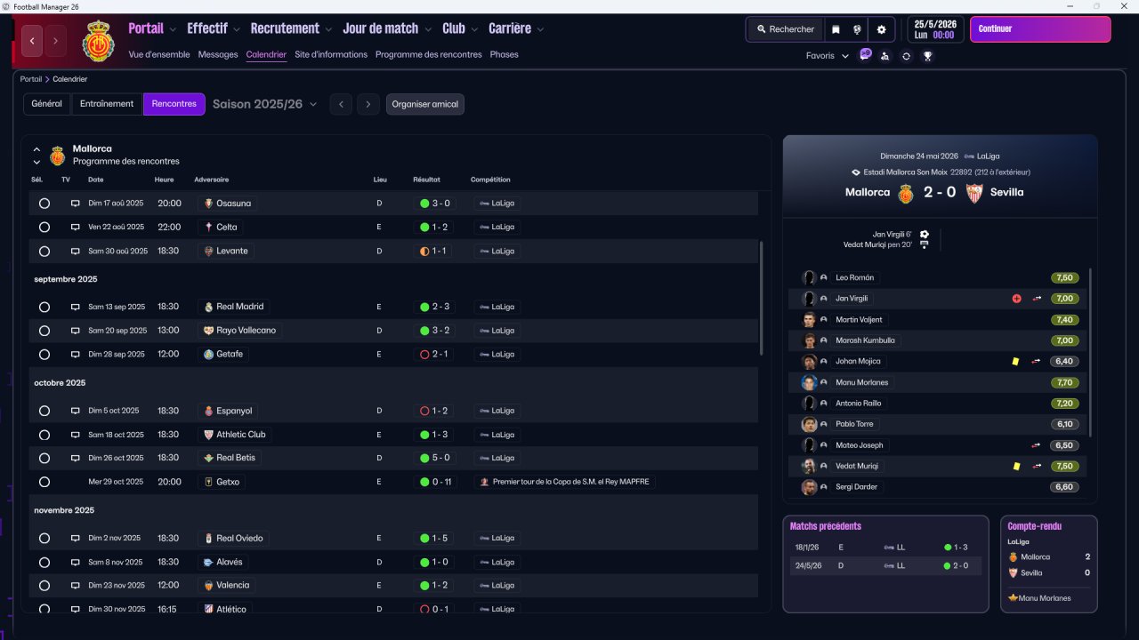1139x640 pixels.
Task: Open the Phases tab
Action: point(504,54)
